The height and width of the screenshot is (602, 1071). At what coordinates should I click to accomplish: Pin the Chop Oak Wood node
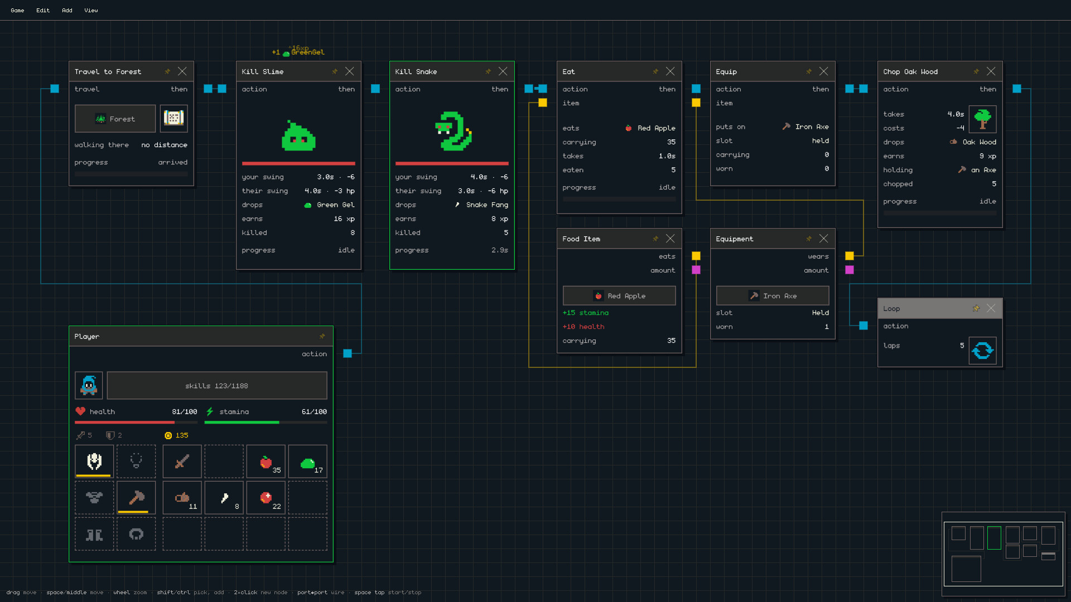click(976, 71)
